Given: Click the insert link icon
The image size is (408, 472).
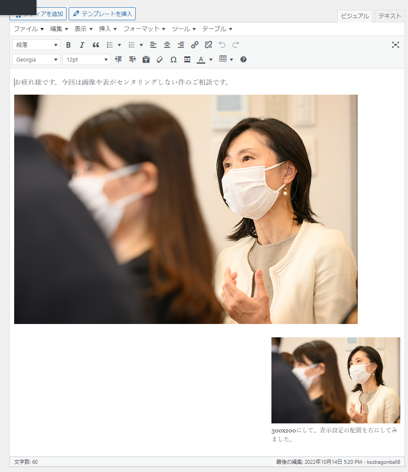Looking at the screenshot, I should tap(195, 45).
